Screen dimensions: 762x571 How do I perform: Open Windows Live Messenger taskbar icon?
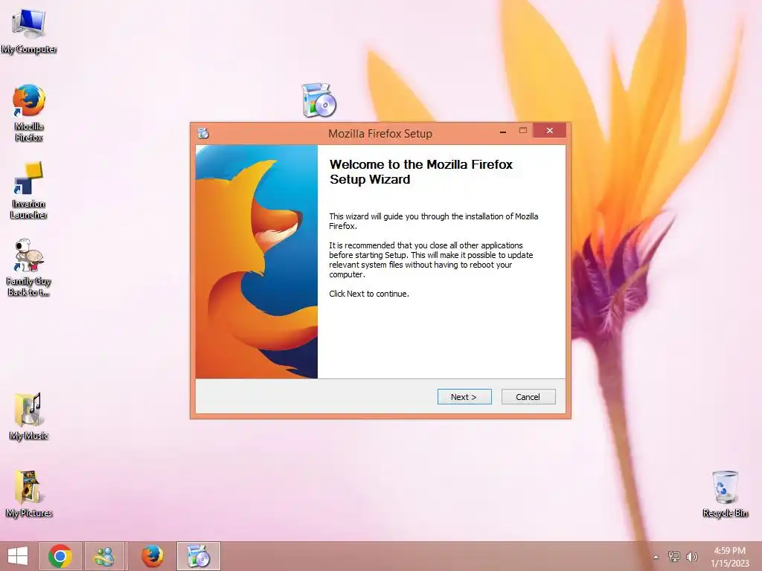pyautogui.click(x=106, y=556)
